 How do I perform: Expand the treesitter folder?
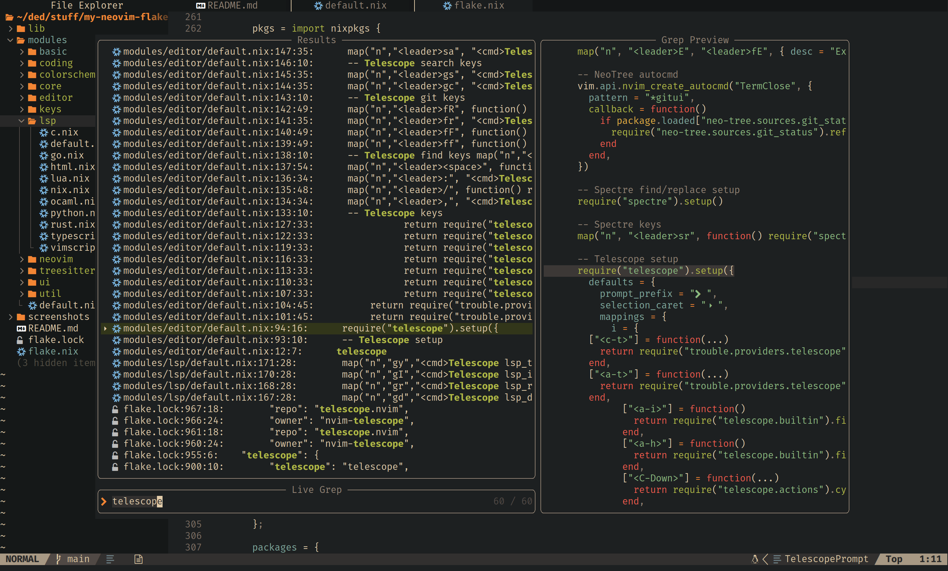(x=21, y=271)
